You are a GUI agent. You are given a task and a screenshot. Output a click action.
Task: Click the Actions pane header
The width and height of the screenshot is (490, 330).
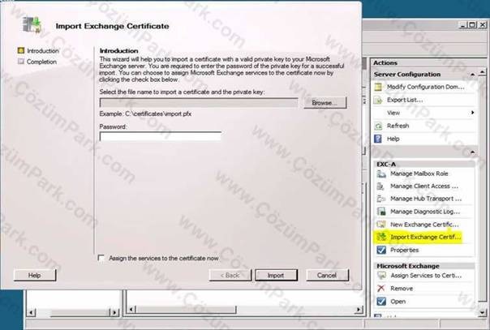coord(385,62)
